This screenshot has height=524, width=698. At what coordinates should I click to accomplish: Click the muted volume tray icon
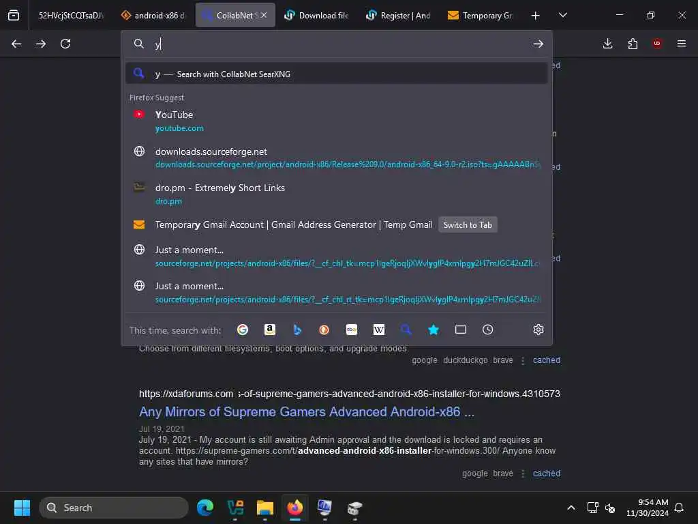[610, 508]
